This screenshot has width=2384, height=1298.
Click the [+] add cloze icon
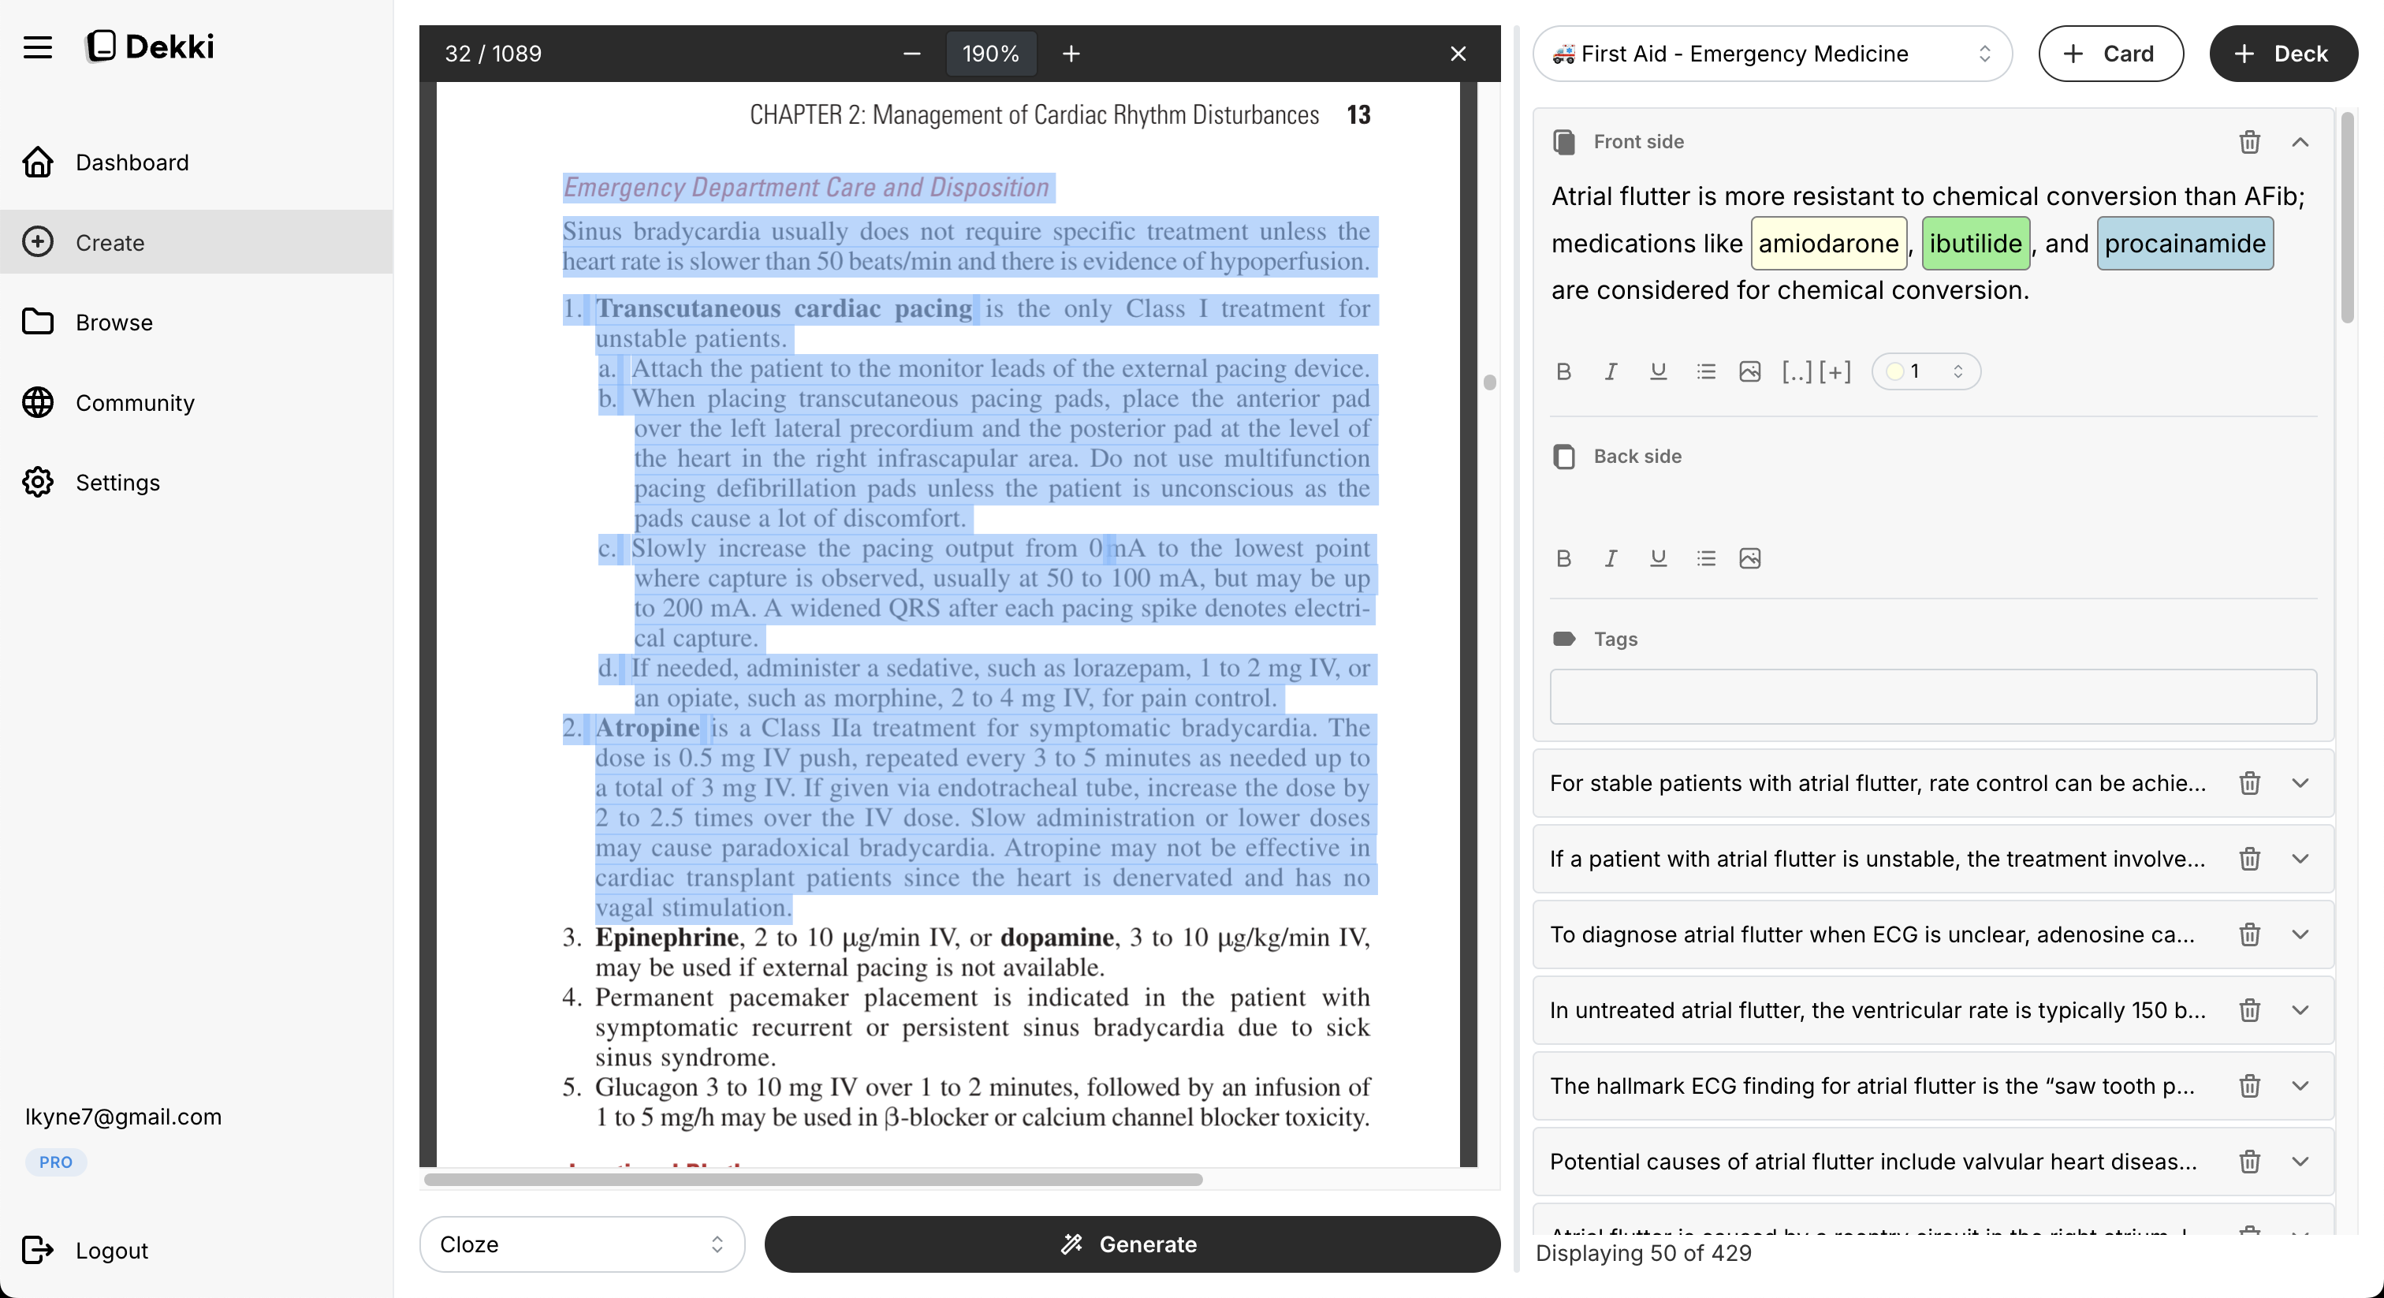1835,371
